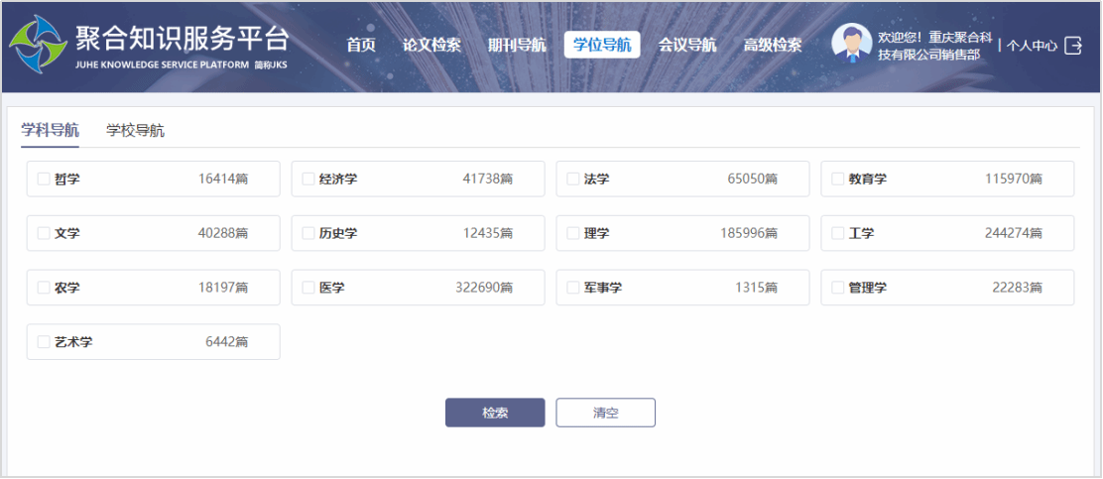
Task: Open 期刊导航 from the top menu
Action: coord(517,45)
